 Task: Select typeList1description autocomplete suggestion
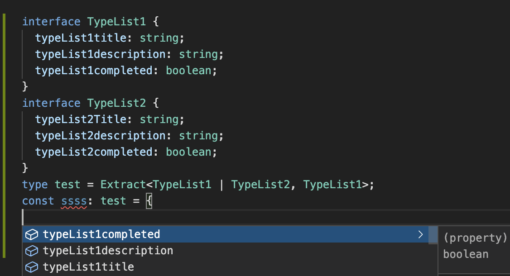pyautogui.click(x=108, y=251)
